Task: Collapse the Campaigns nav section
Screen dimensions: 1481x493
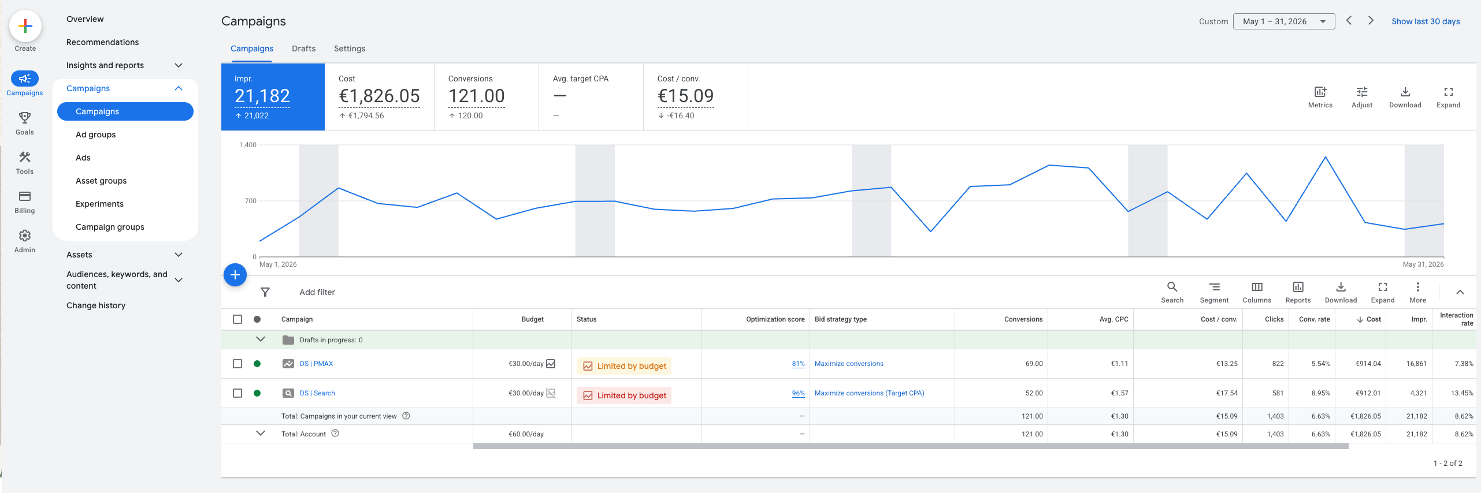Action: pyautogui.click(x=179, y=88)
